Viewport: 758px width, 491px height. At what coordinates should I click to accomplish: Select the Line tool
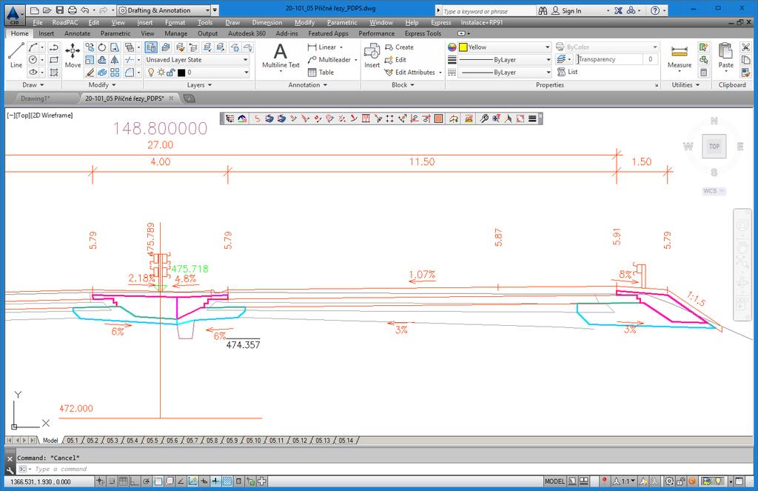click(x=16, y=56)
